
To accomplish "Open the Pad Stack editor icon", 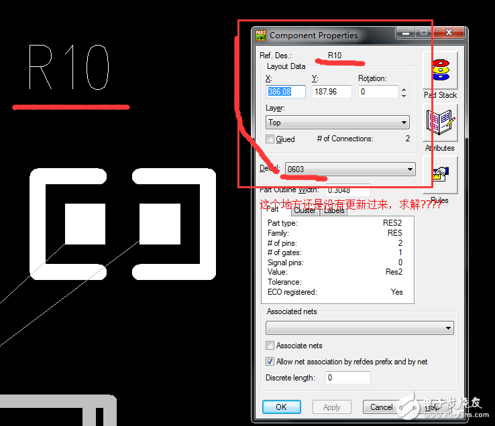I will [x=440, y=70].
